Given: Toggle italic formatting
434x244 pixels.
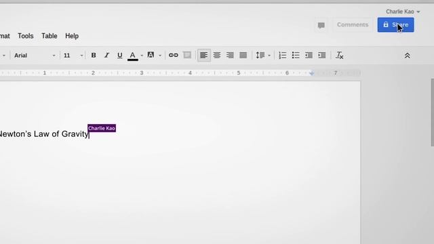Looking at the screenshot, I should click(x=106, y=56).
